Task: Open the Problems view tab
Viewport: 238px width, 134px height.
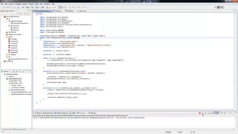Action: pyautogui.click(x=37, y=113)
